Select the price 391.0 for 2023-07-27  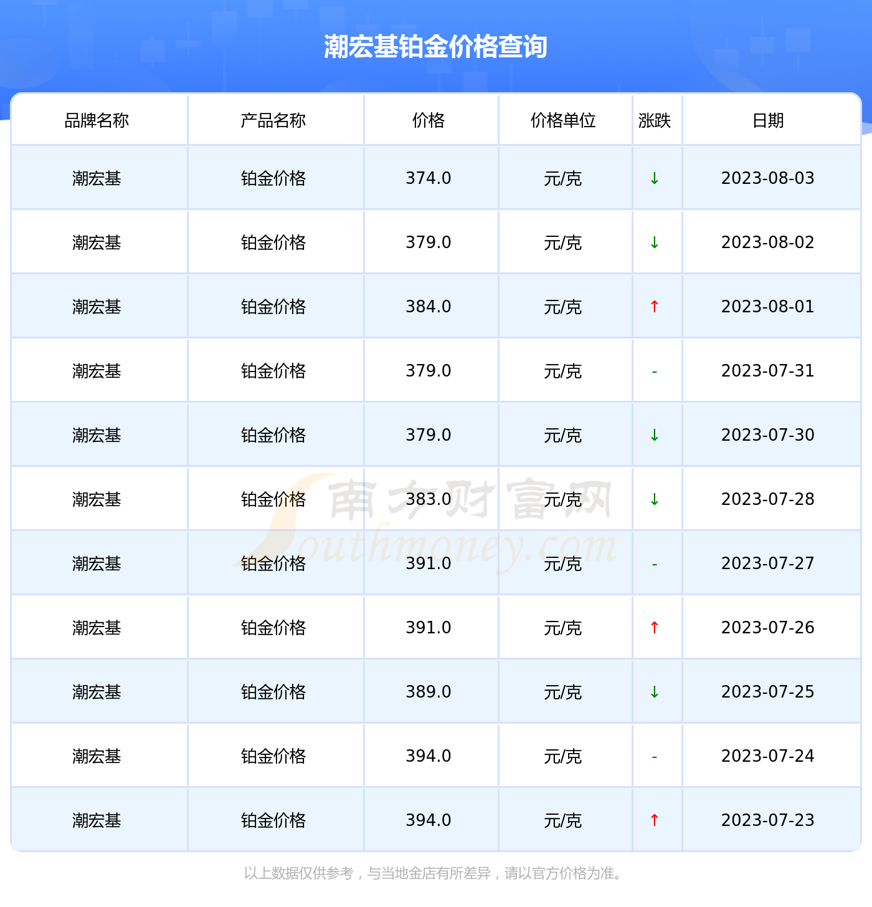[429, 564]
